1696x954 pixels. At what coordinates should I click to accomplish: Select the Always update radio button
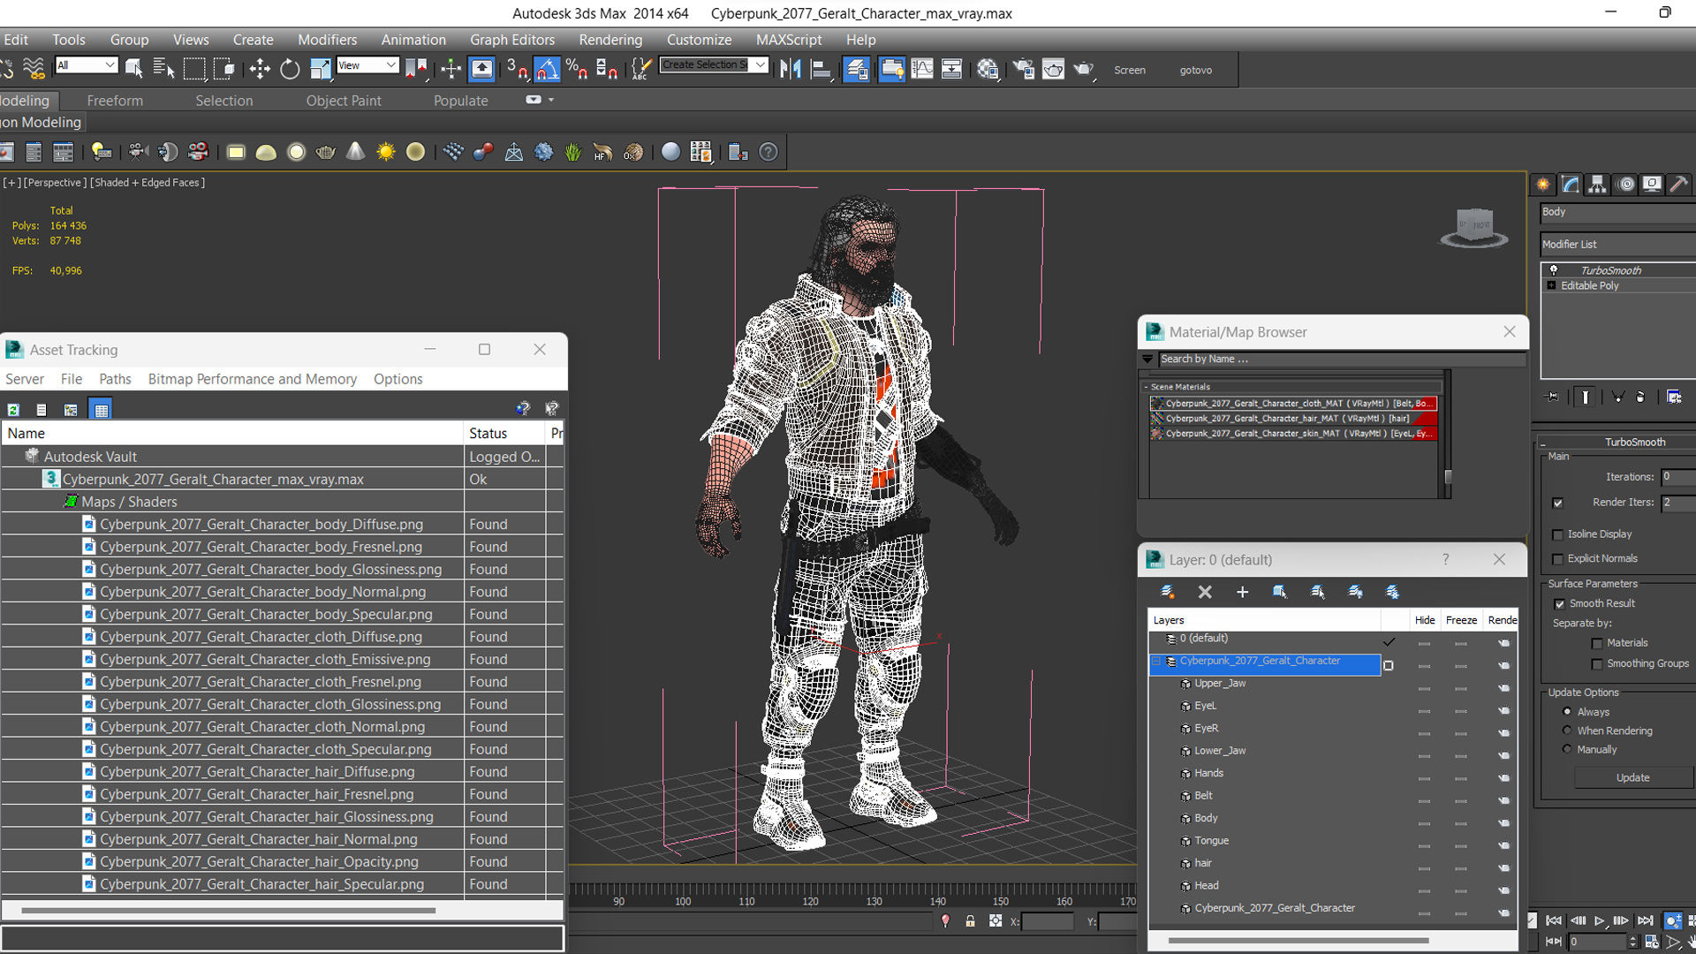[x=1567, y=711]
